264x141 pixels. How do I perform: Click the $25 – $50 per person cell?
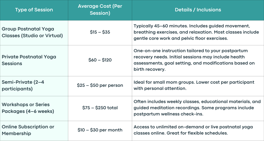tap(100, 85)
